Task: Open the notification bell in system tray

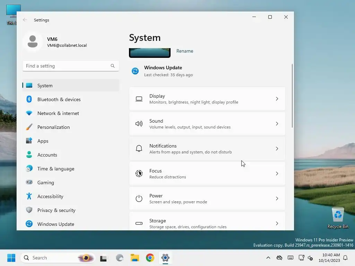Action: (346, 258)
